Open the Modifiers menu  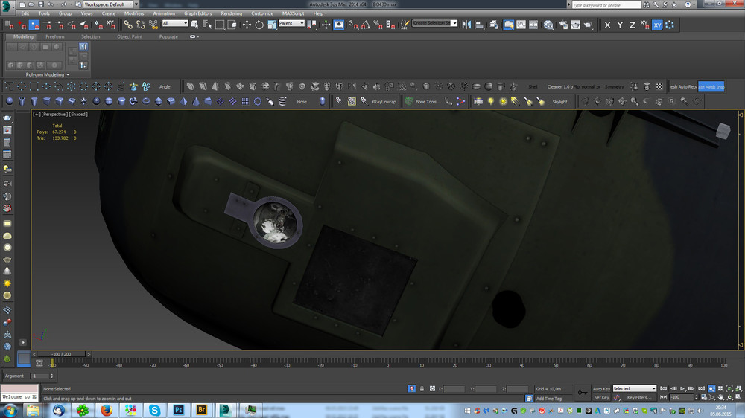pyautogui.click(x=134, y=13)
